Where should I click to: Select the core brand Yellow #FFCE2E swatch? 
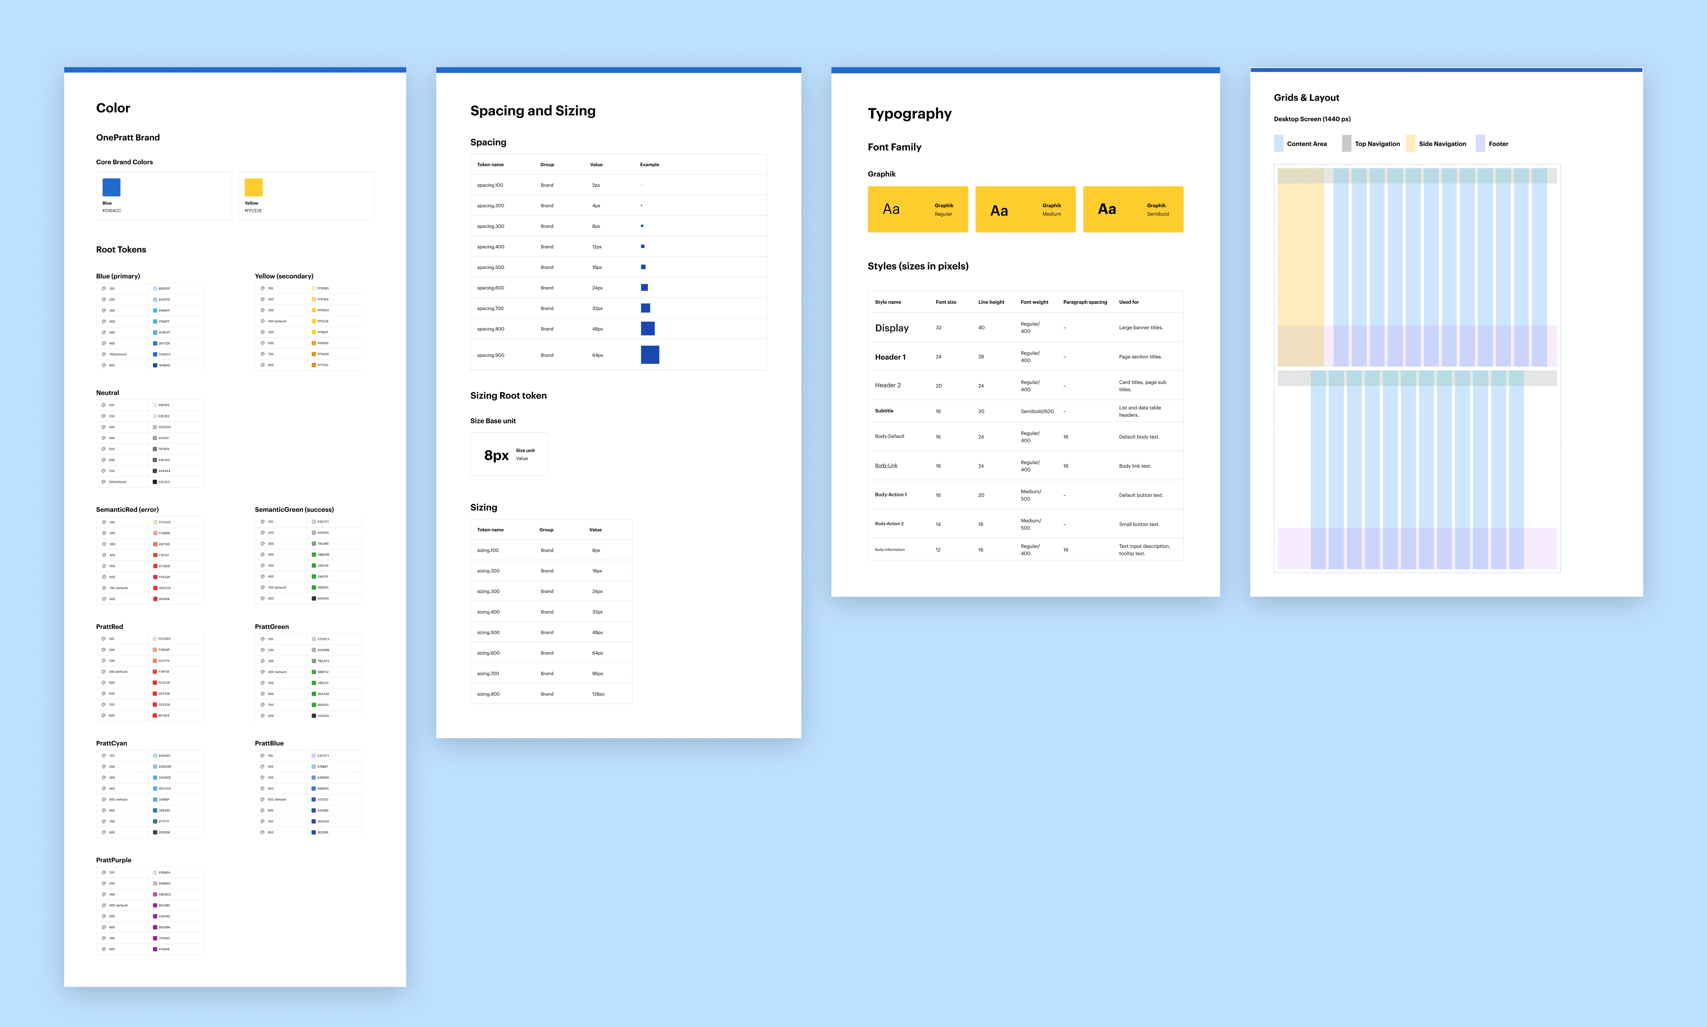coord(253,188)
